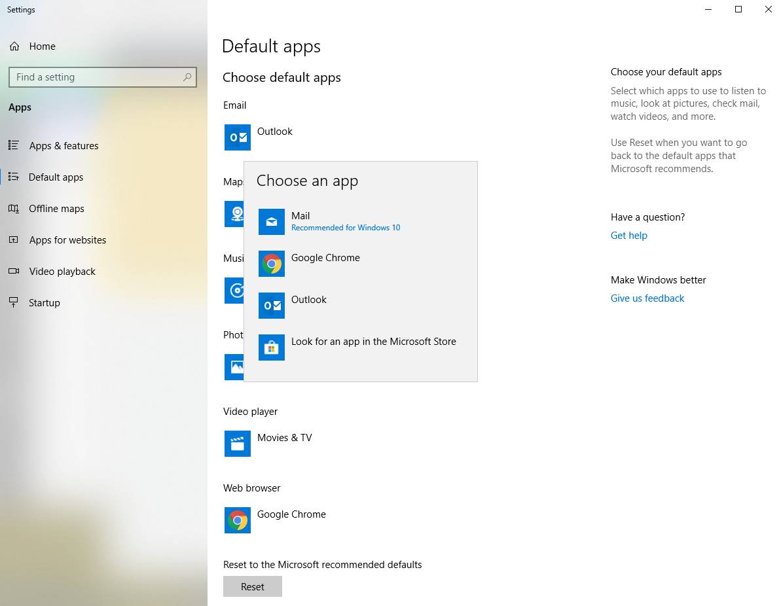Click the Outlook icon under Email

(237, 137)
